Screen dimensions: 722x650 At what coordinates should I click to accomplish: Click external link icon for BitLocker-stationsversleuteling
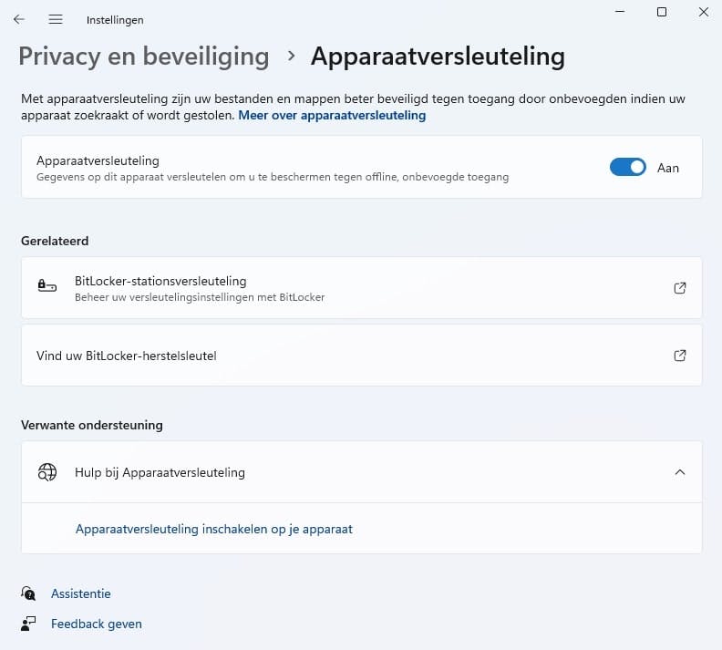click(x=679, y=288)
